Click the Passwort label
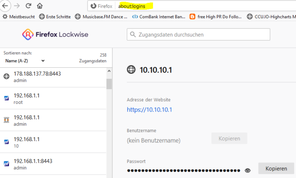Screen dimensions: 296x178 point(136,161)
